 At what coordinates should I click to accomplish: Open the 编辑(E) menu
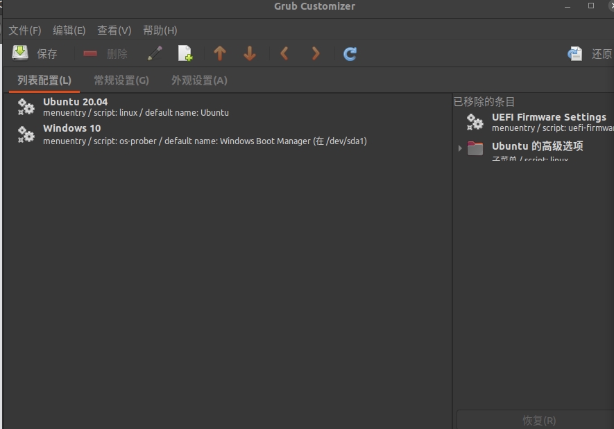point(69,30)
